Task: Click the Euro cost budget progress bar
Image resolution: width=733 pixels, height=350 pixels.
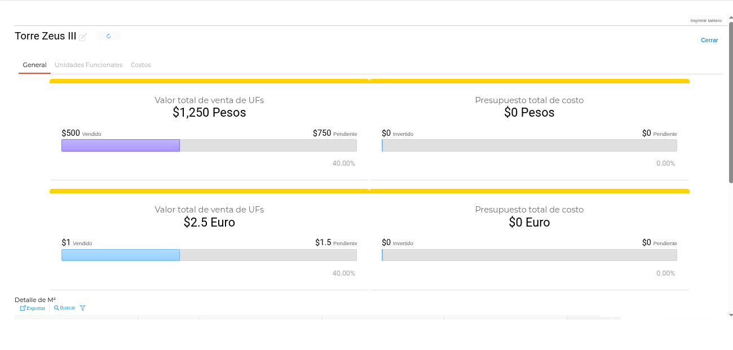Action: [529, 255]
